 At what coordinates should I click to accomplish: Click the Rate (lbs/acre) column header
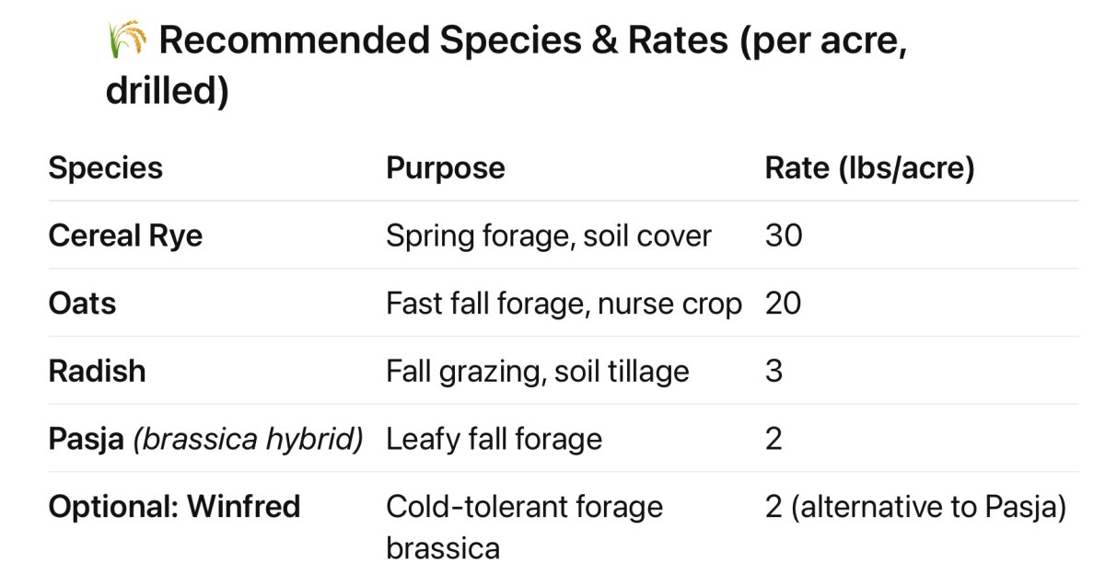tap(869, 168)
